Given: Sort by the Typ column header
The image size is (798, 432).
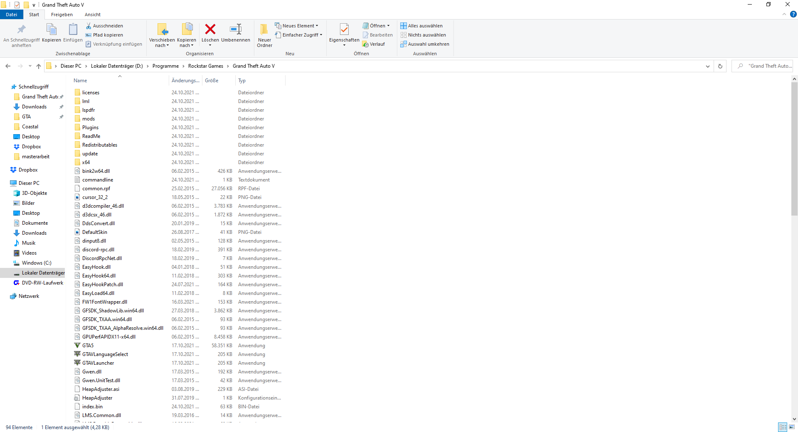Looking at the screenshot, I should coord(260,81).
